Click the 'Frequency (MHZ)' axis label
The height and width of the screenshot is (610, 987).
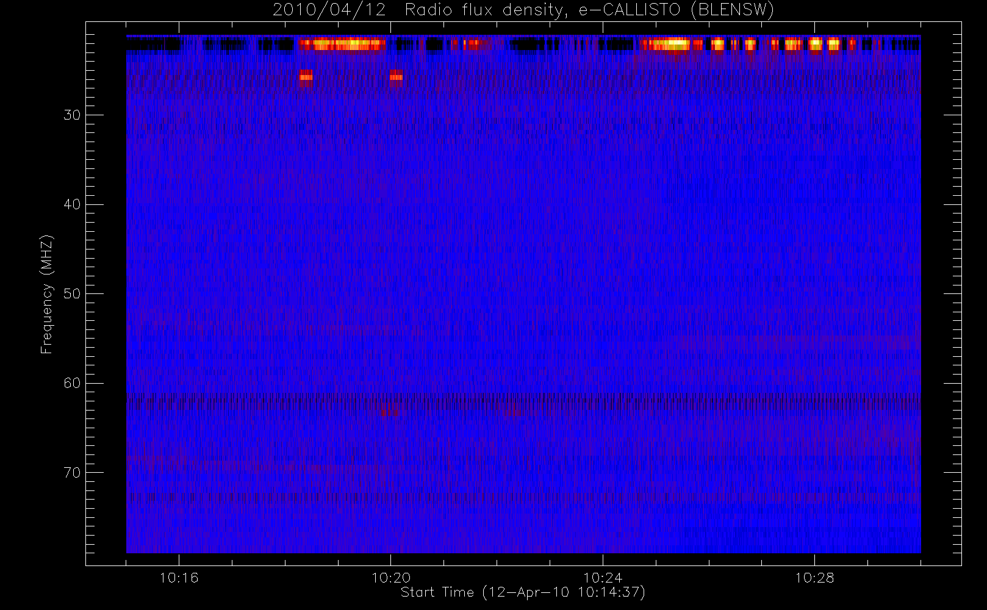47,294
